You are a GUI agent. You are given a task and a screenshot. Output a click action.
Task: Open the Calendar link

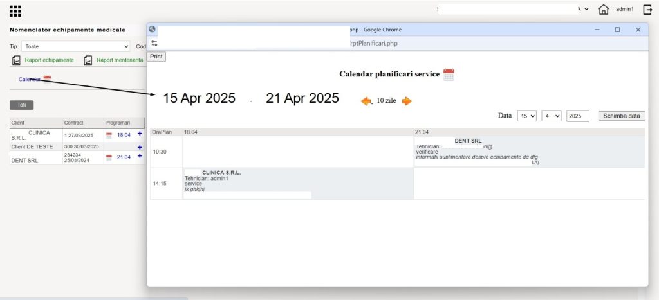(30, 79)
